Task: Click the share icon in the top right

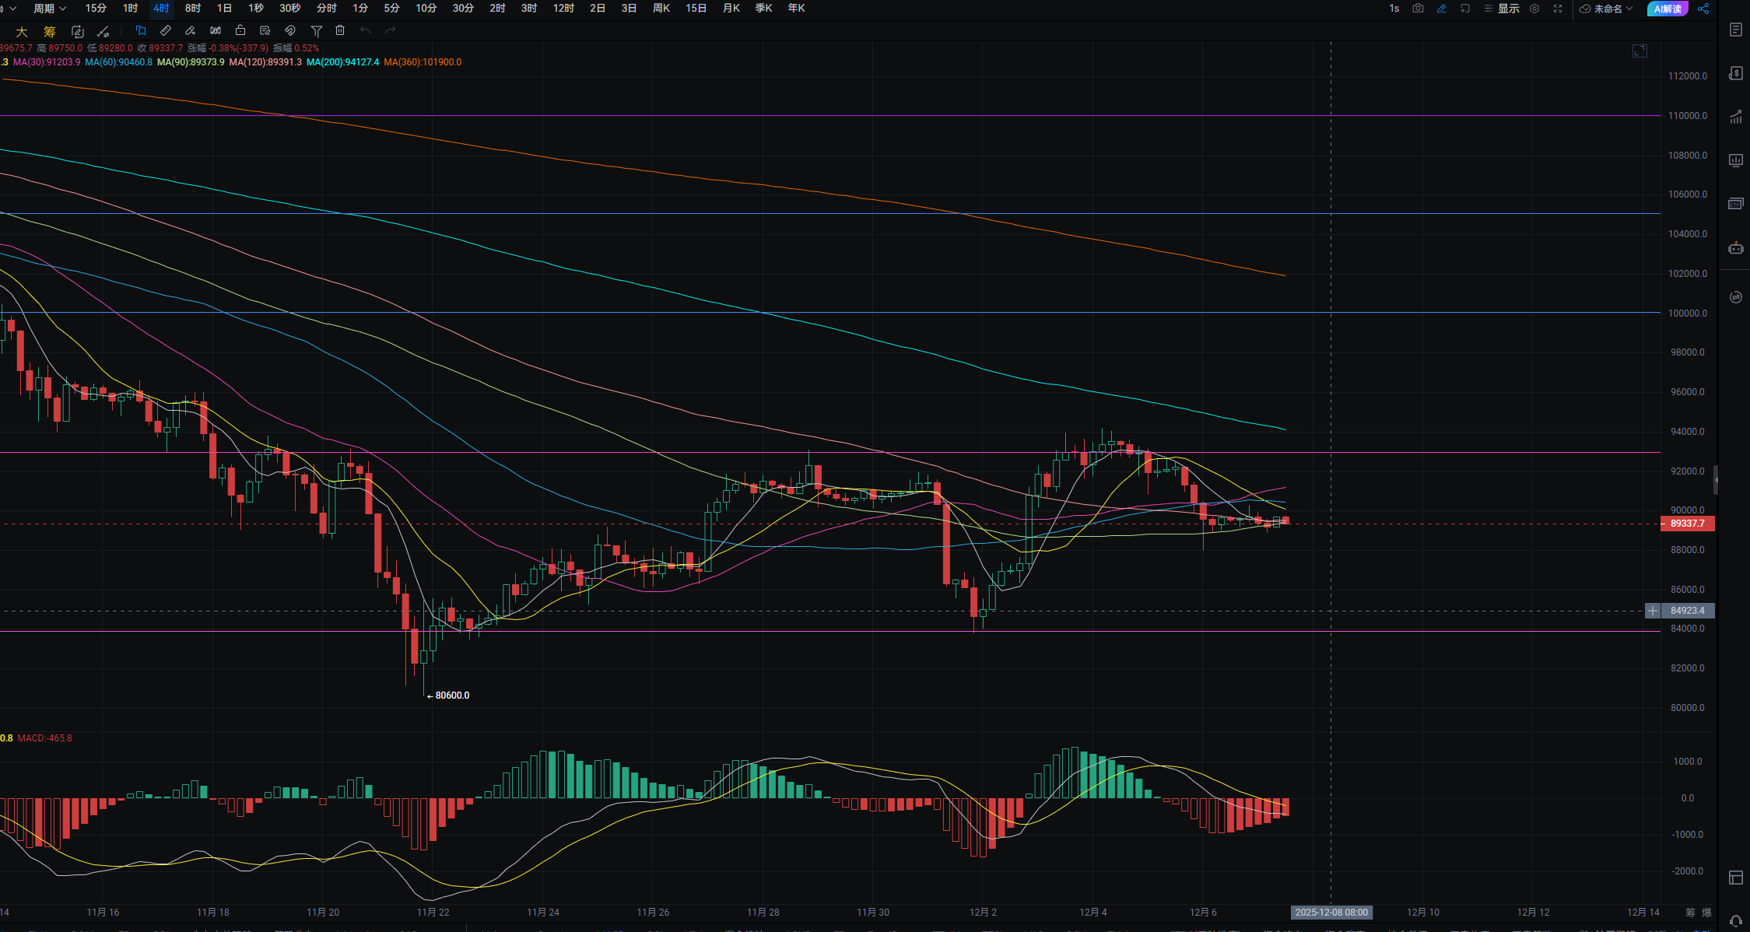Action: click(x=1703, y=9)
